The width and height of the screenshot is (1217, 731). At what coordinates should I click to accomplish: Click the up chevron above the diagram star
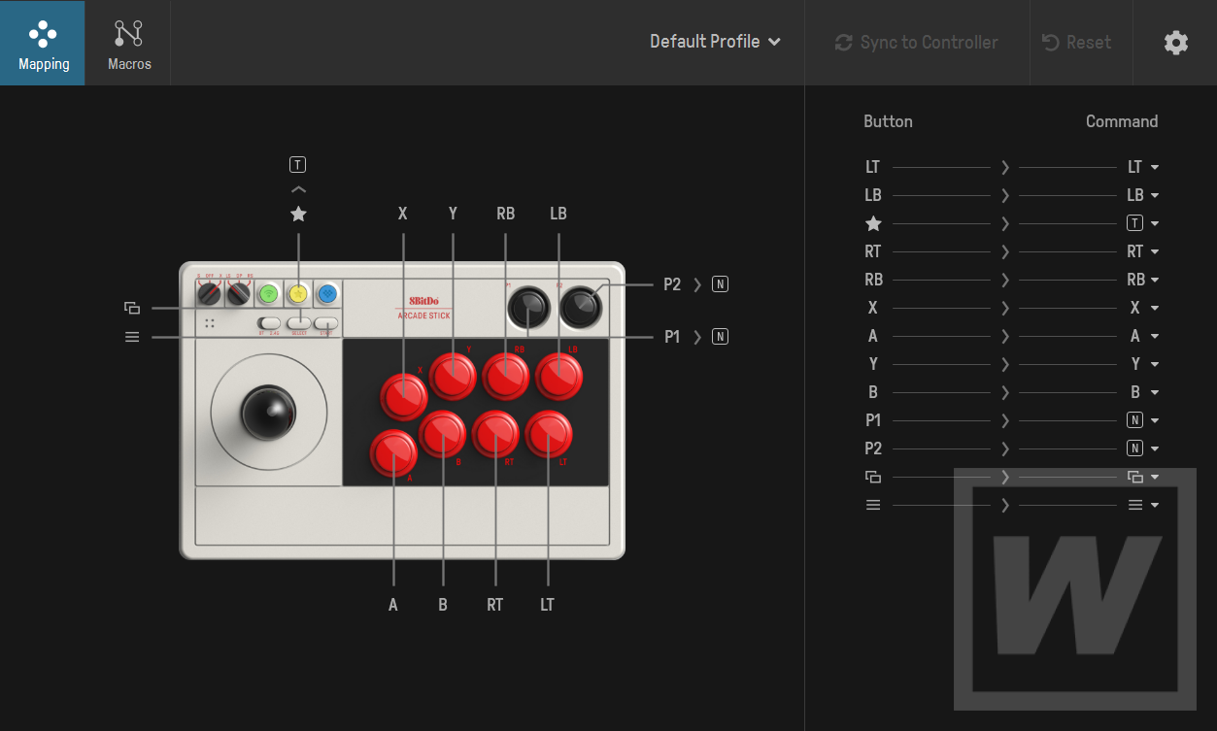(298, 189)
